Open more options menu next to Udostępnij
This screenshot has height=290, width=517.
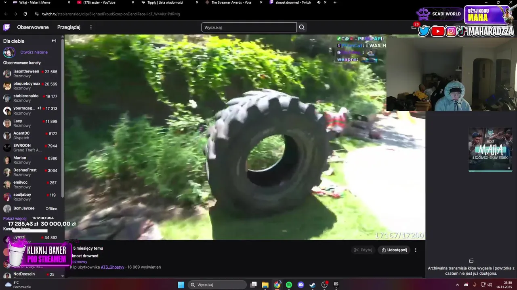(x=416, y=250)
